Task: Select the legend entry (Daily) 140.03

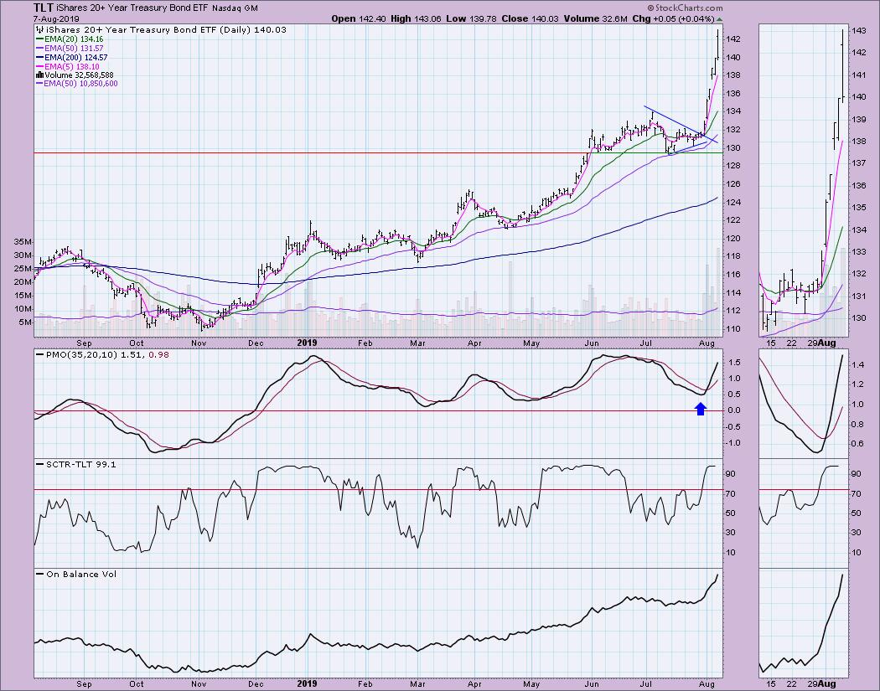Action: click(255, 29)
